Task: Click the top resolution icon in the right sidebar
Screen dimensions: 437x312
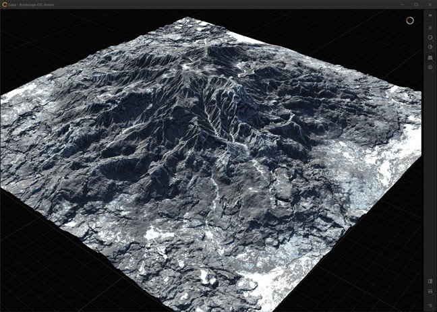Action: (430, 15)
